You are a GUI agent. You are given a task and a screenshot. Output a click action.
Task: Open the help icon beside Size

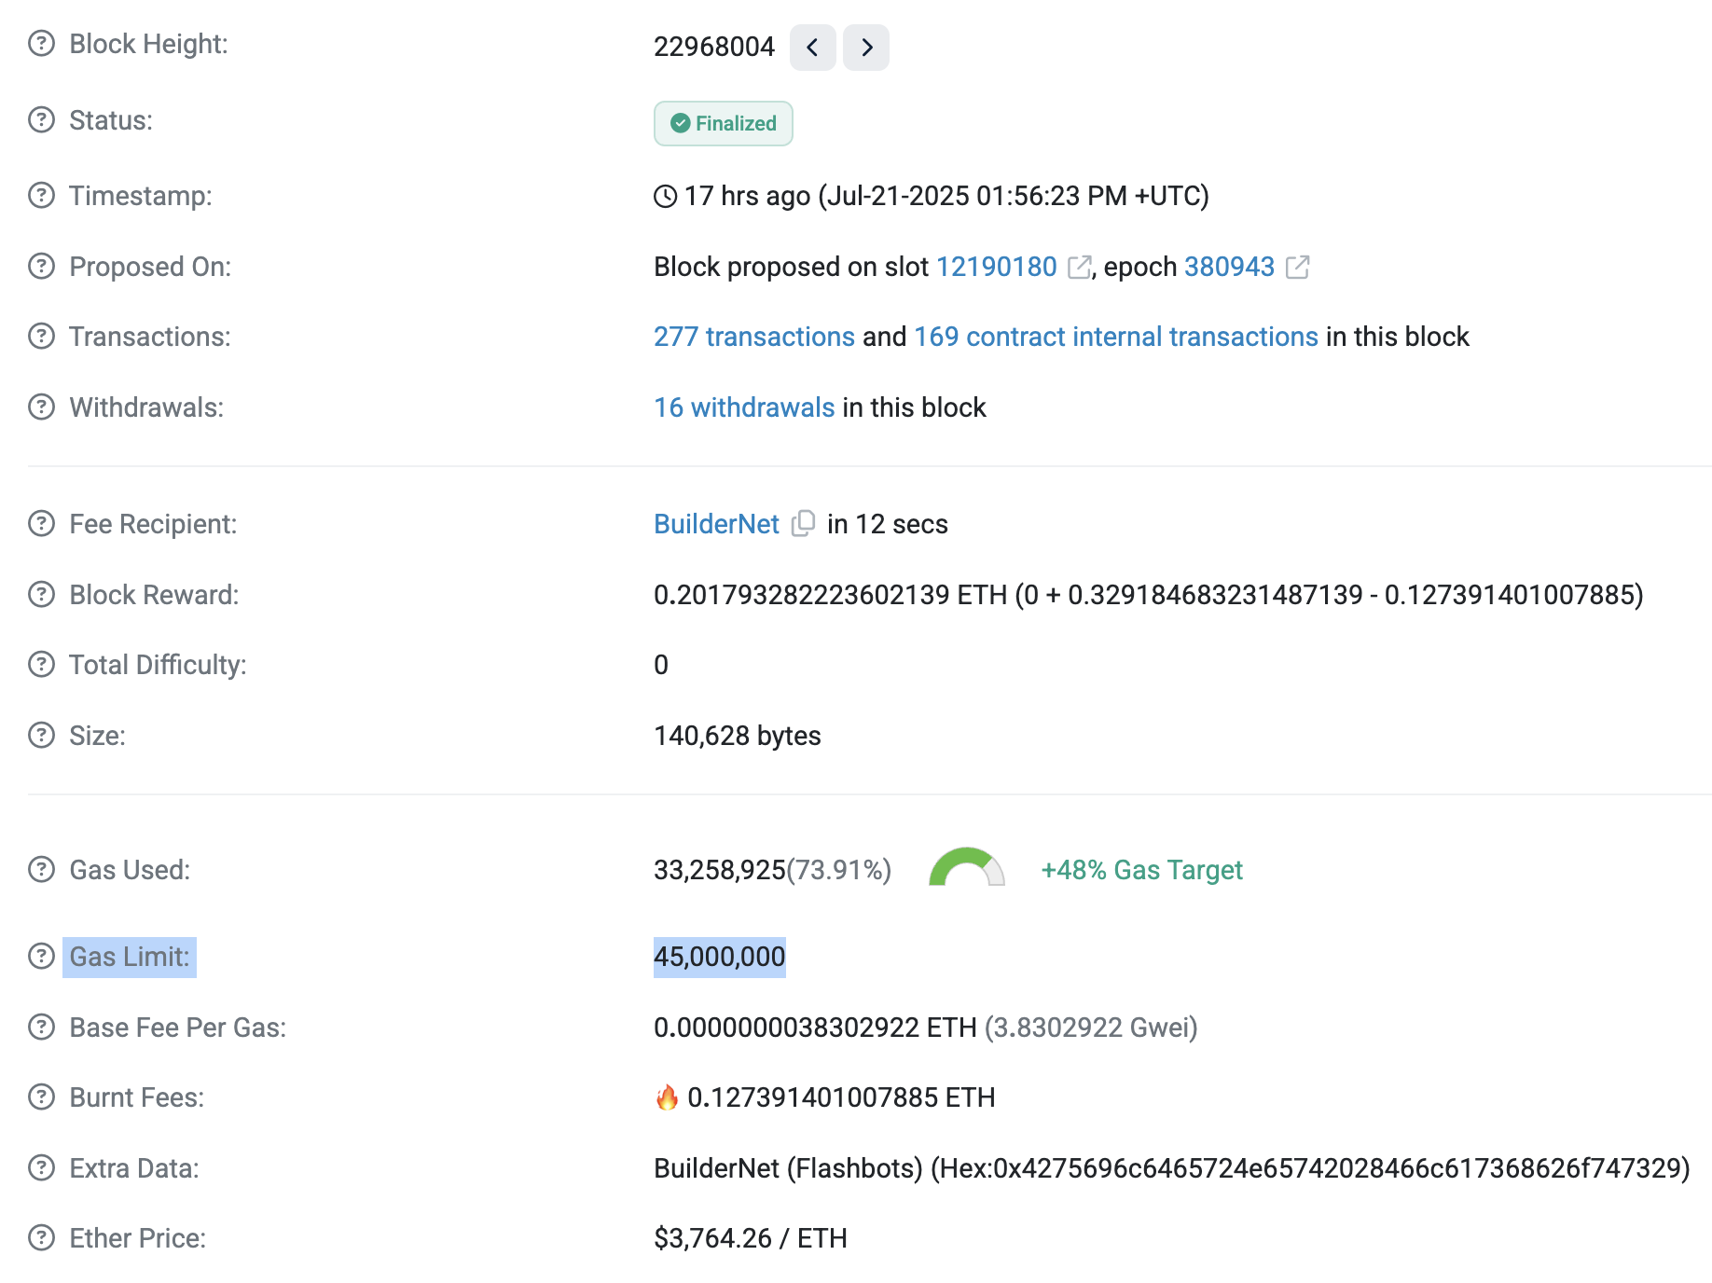pos(42,736)
